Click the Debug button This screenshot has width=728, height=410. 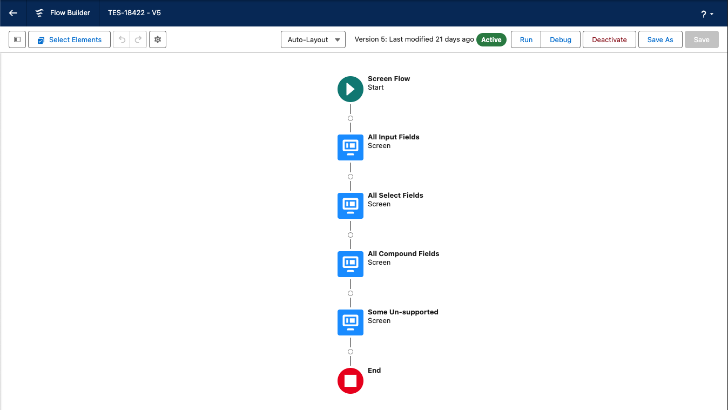pyautogui.click(x=560, y=39)
